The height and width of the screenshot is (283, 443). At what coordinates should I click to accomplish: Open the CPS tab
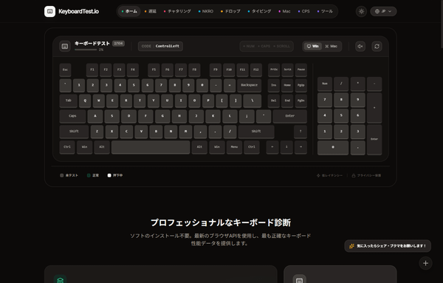(x=304, y=11)
